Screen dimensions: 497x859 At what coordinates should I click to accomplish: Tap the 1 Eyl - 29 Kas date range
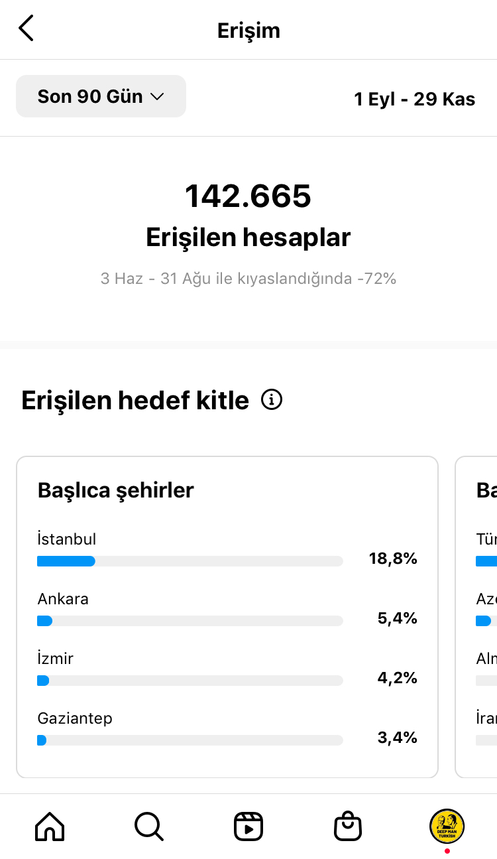pyautogui.click(x=415, y=99)
